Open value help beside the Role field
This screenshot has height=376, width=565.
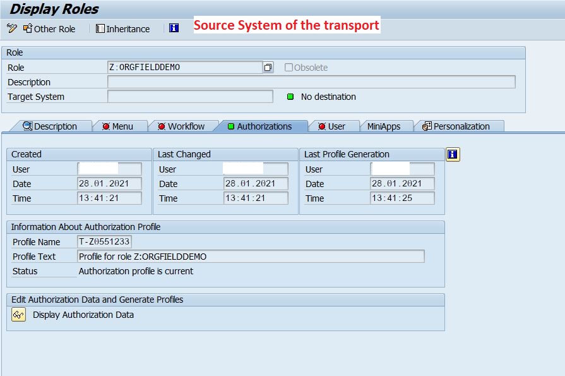tap(268, 68)
